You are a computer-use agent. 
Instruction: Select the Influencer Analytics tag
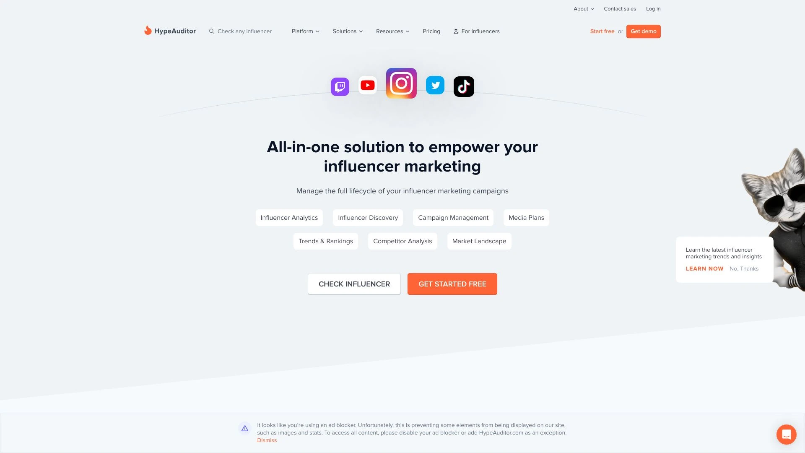(289, 217)
